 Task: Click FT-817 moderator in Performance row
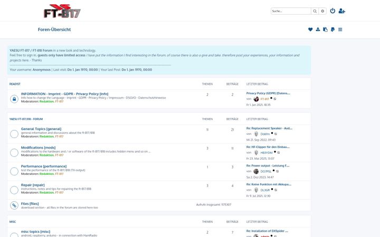tap(59, 174)
